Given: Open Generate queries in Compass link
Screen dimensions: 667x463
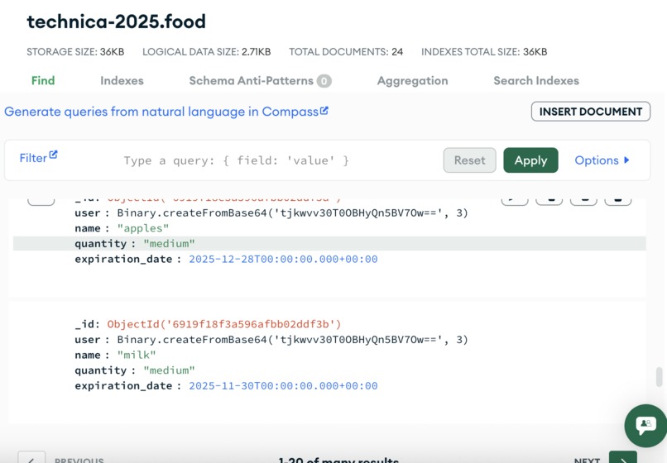Looking at the screenshot, I should (x=161, y=112).
